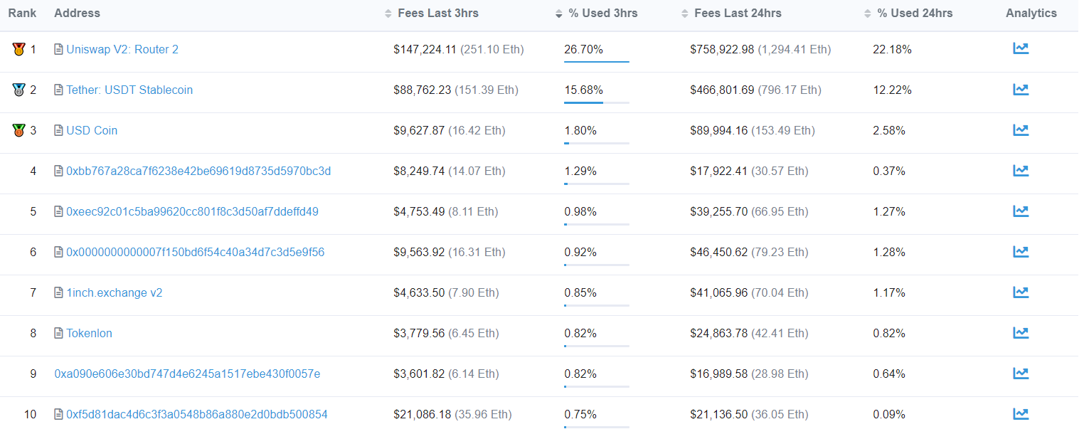Image resolution: width=1084 pixels, height=434 pixels.
Task: Open address 0xbb767a28ca7f6238e42be69619d8735d5970bc3d
Action: pos(198,171)
